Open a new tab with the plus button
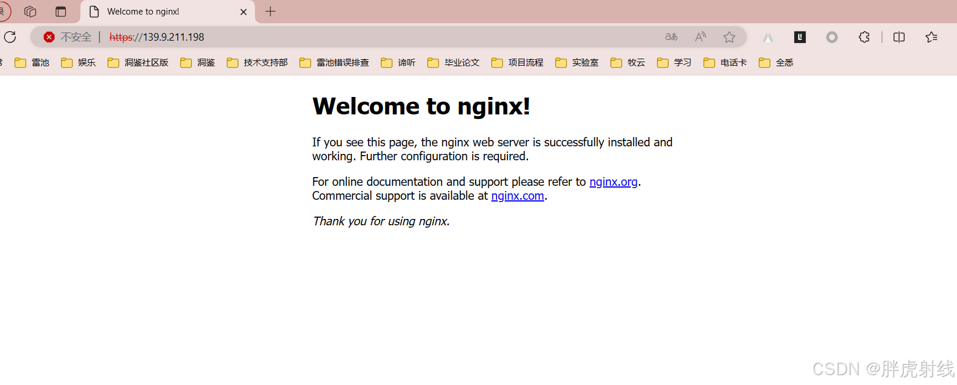 (x=270, y=12)
